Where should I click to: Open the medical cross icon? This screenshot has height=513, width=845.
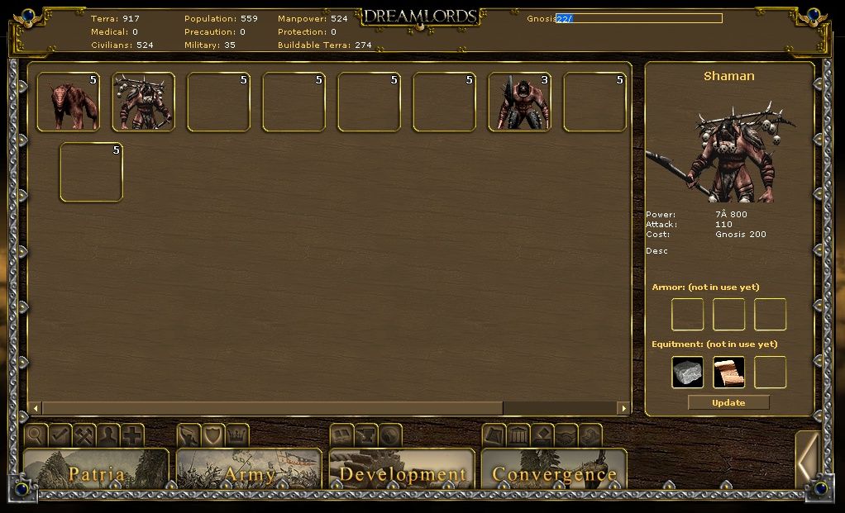click(x=132, y=435)
